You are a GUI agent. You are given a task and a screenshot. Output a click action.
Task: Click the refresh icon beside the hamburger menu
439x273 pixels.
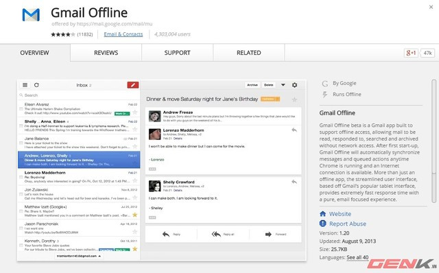(36, 85)
